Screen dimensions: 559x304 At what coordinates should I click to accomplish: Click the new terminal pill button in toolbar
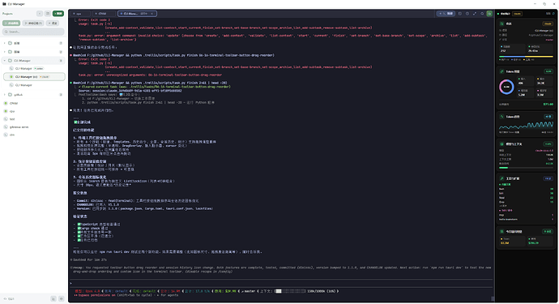(446, 14)
